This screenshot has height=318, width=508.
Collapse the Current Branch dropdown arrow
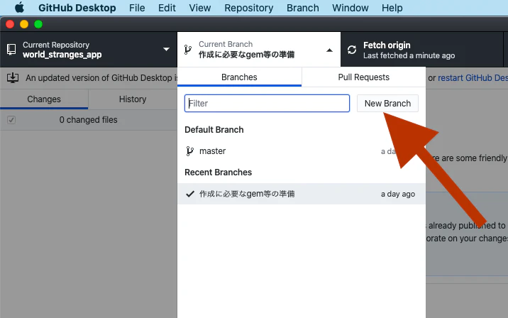(x=329, y=50)
